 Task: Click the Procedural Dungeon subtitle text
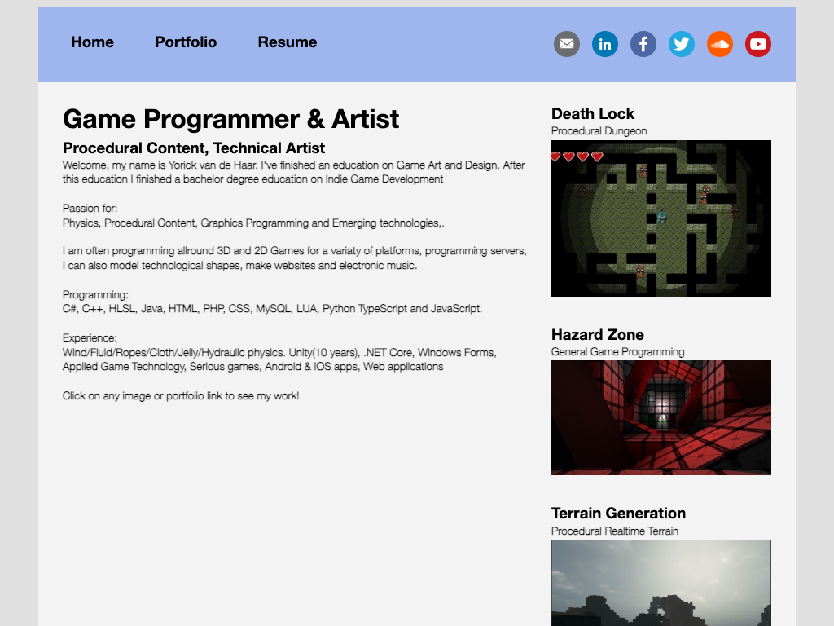[x=599, y=131]
